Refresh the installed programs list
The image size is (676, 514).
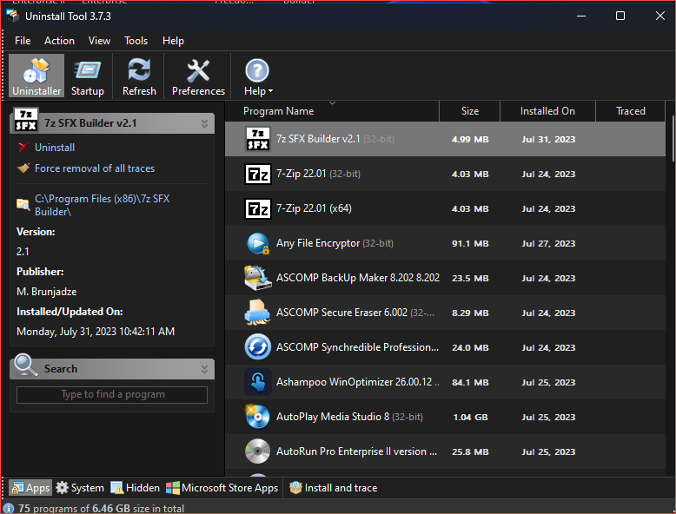[x=139, y=76]
